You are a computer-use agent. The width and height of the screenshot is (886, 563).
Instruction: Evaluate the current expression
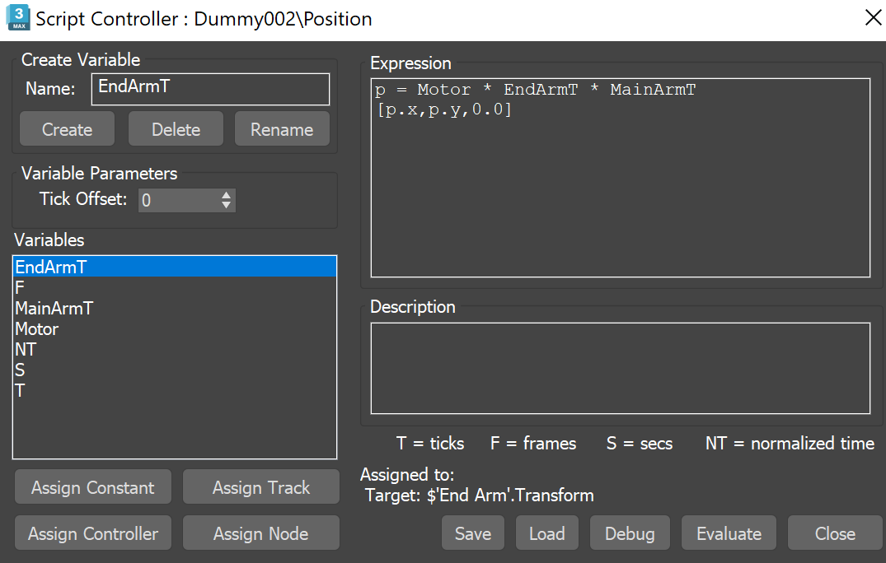pyautogui.click(x=729, y=533)
